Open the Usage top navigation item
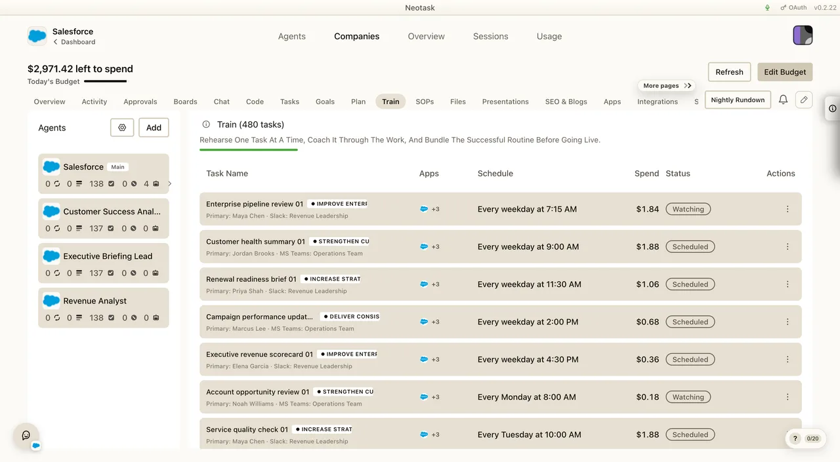The width and height of the screenshot is (840, 462). click(x=549, y=37)
